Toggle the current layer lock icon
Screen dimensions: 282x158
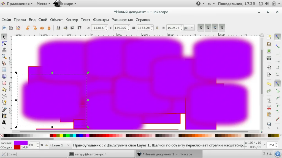(x=46, y=145)
